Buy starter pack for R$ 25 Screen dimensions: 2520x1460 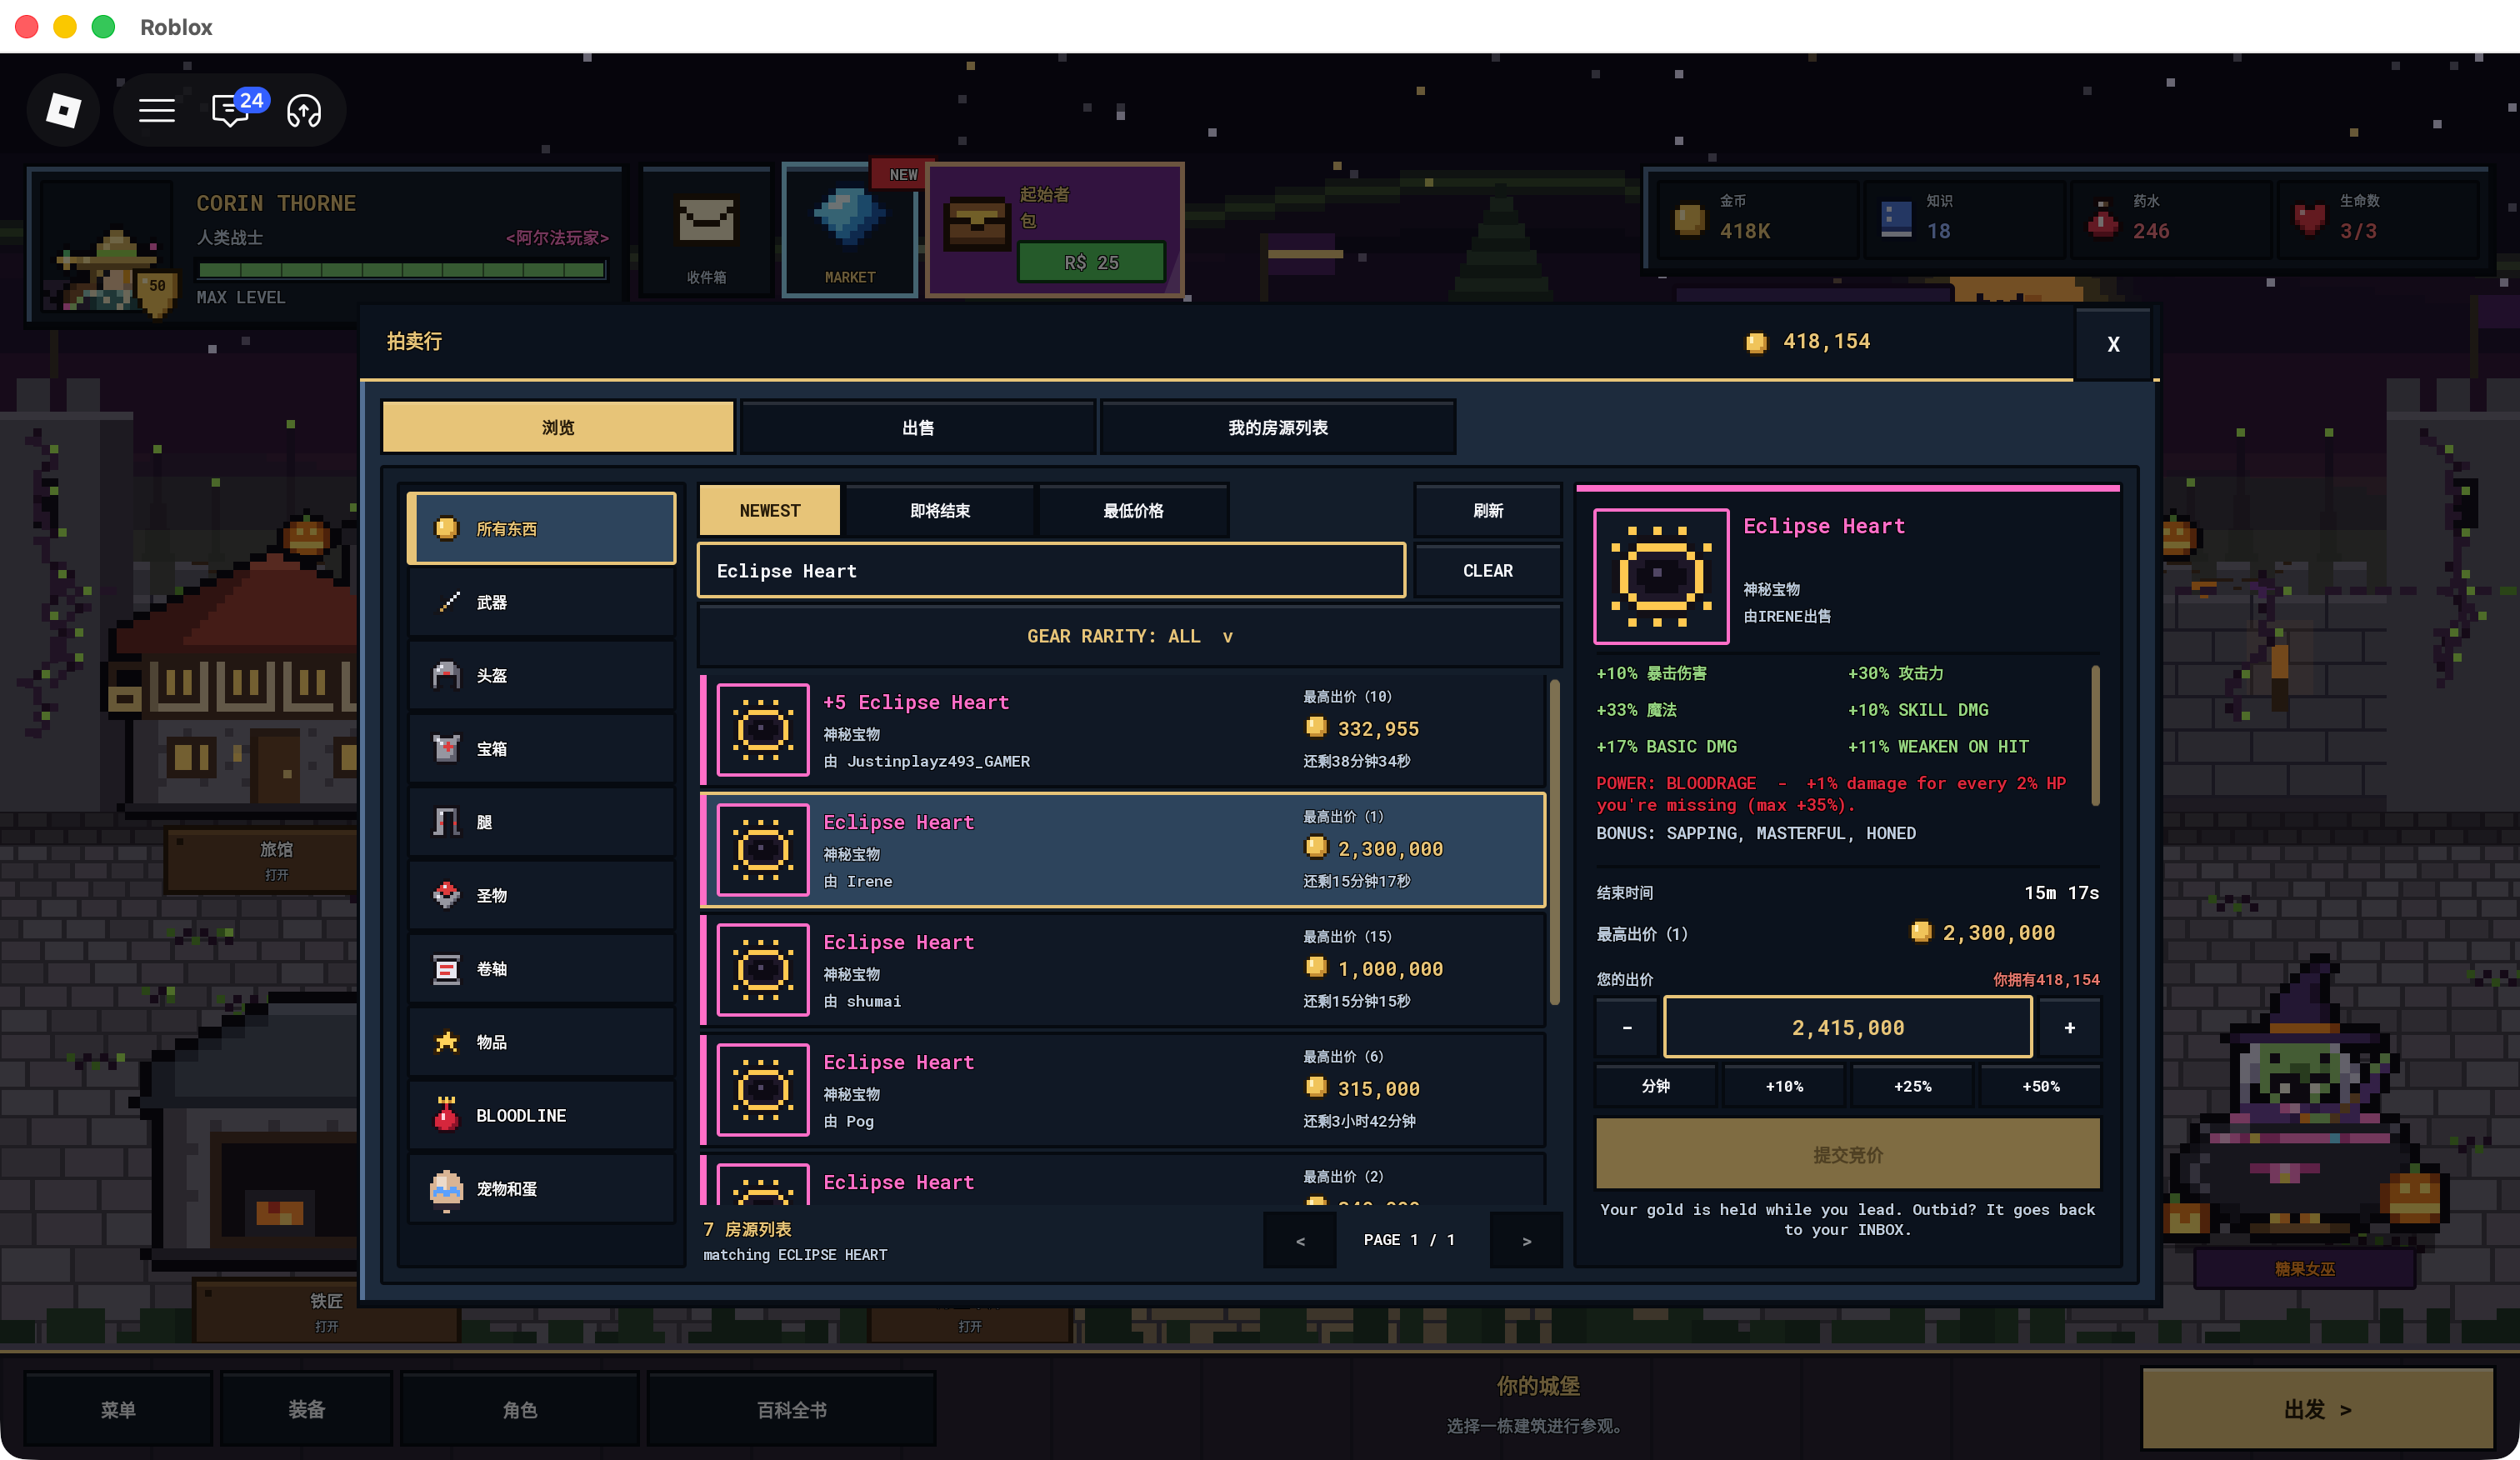point(1091,262)
